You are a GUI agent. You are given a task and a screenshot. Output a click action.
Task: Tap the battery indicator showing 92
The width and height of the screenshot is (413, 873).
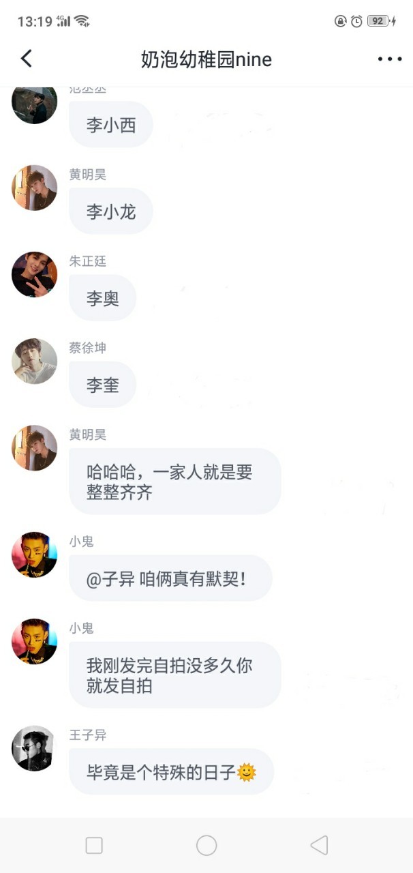381,21
